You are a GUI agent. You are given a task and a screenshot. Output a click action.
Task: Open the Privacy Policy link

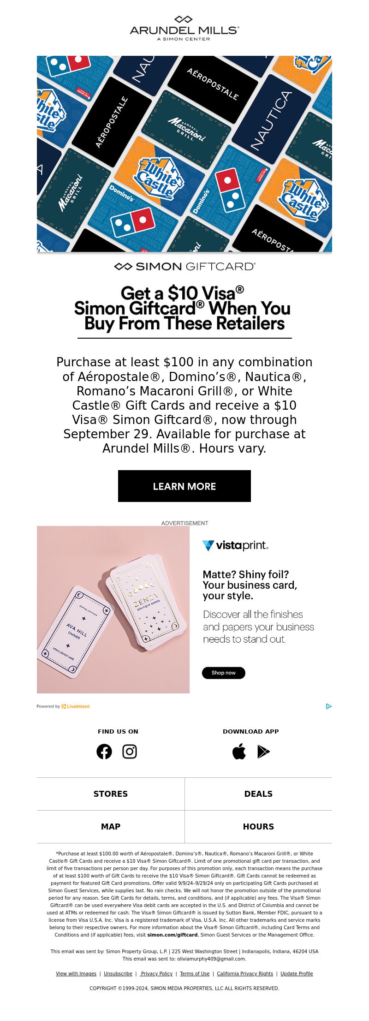pyautogui.click(x=157, y=973)
